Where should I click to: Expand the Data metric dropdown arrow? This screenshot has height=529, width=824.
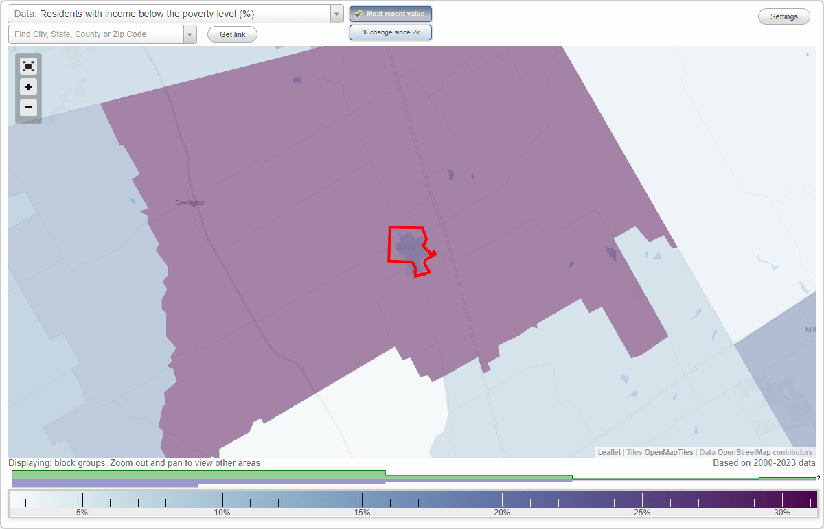pos(336,13)
